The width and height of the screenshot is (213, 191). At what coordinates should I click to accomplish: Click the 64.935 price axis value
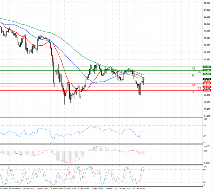(x=207, y=102)
